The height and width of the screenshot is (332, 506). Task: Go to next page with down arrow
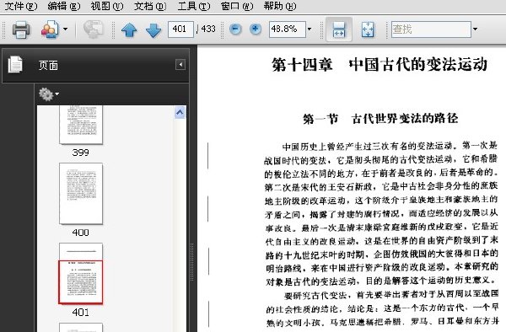pos(153,30)
